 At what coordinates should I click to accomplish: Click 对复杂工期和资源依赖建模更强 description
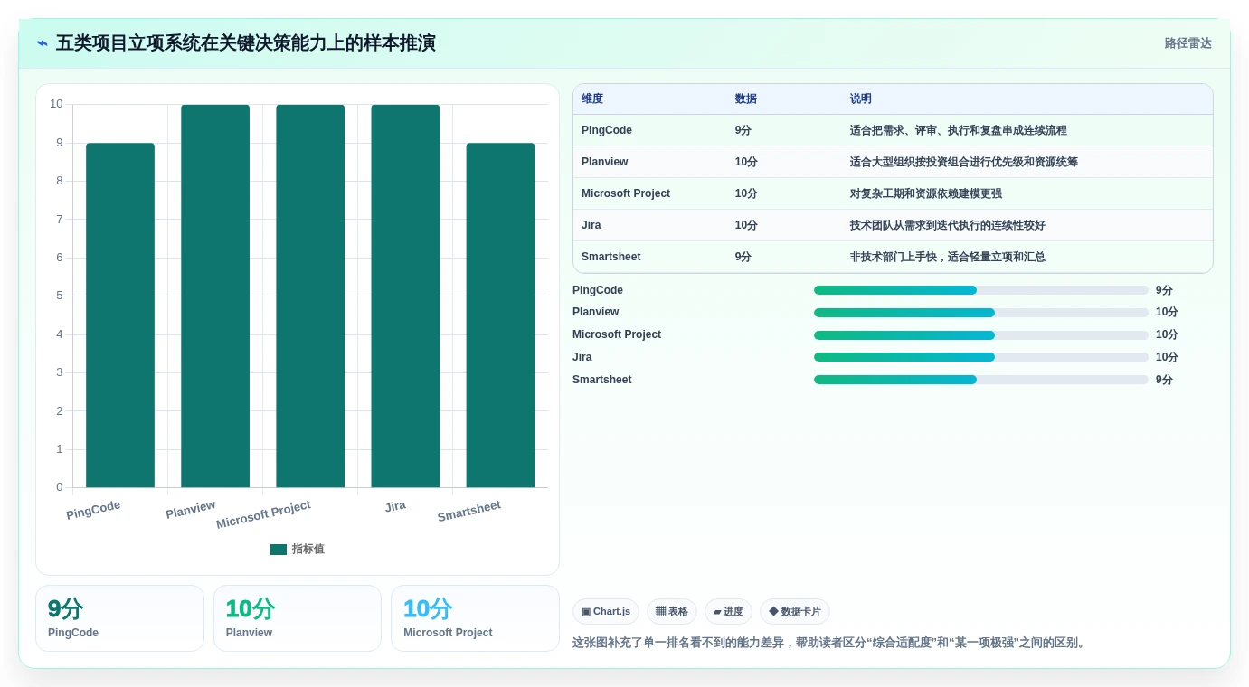[926, 193]
